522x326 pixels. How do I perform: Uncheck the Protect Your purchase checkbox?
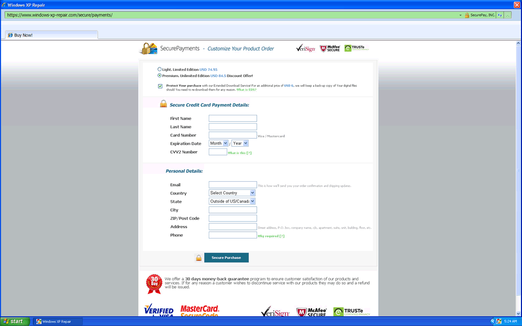click(x=160, y=86)
